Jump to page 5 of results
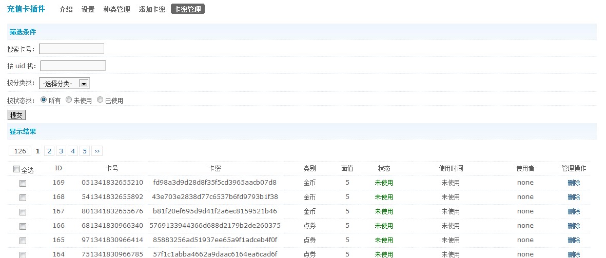The image size is (606, 258). pyautogui.click(x=85, y=151)
